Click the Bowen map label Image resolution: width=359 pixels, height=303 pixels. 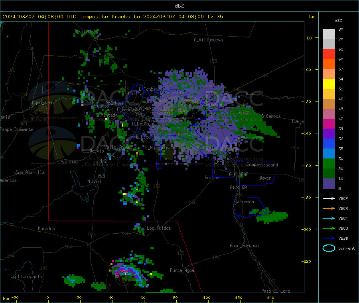[x=265, y=178]
